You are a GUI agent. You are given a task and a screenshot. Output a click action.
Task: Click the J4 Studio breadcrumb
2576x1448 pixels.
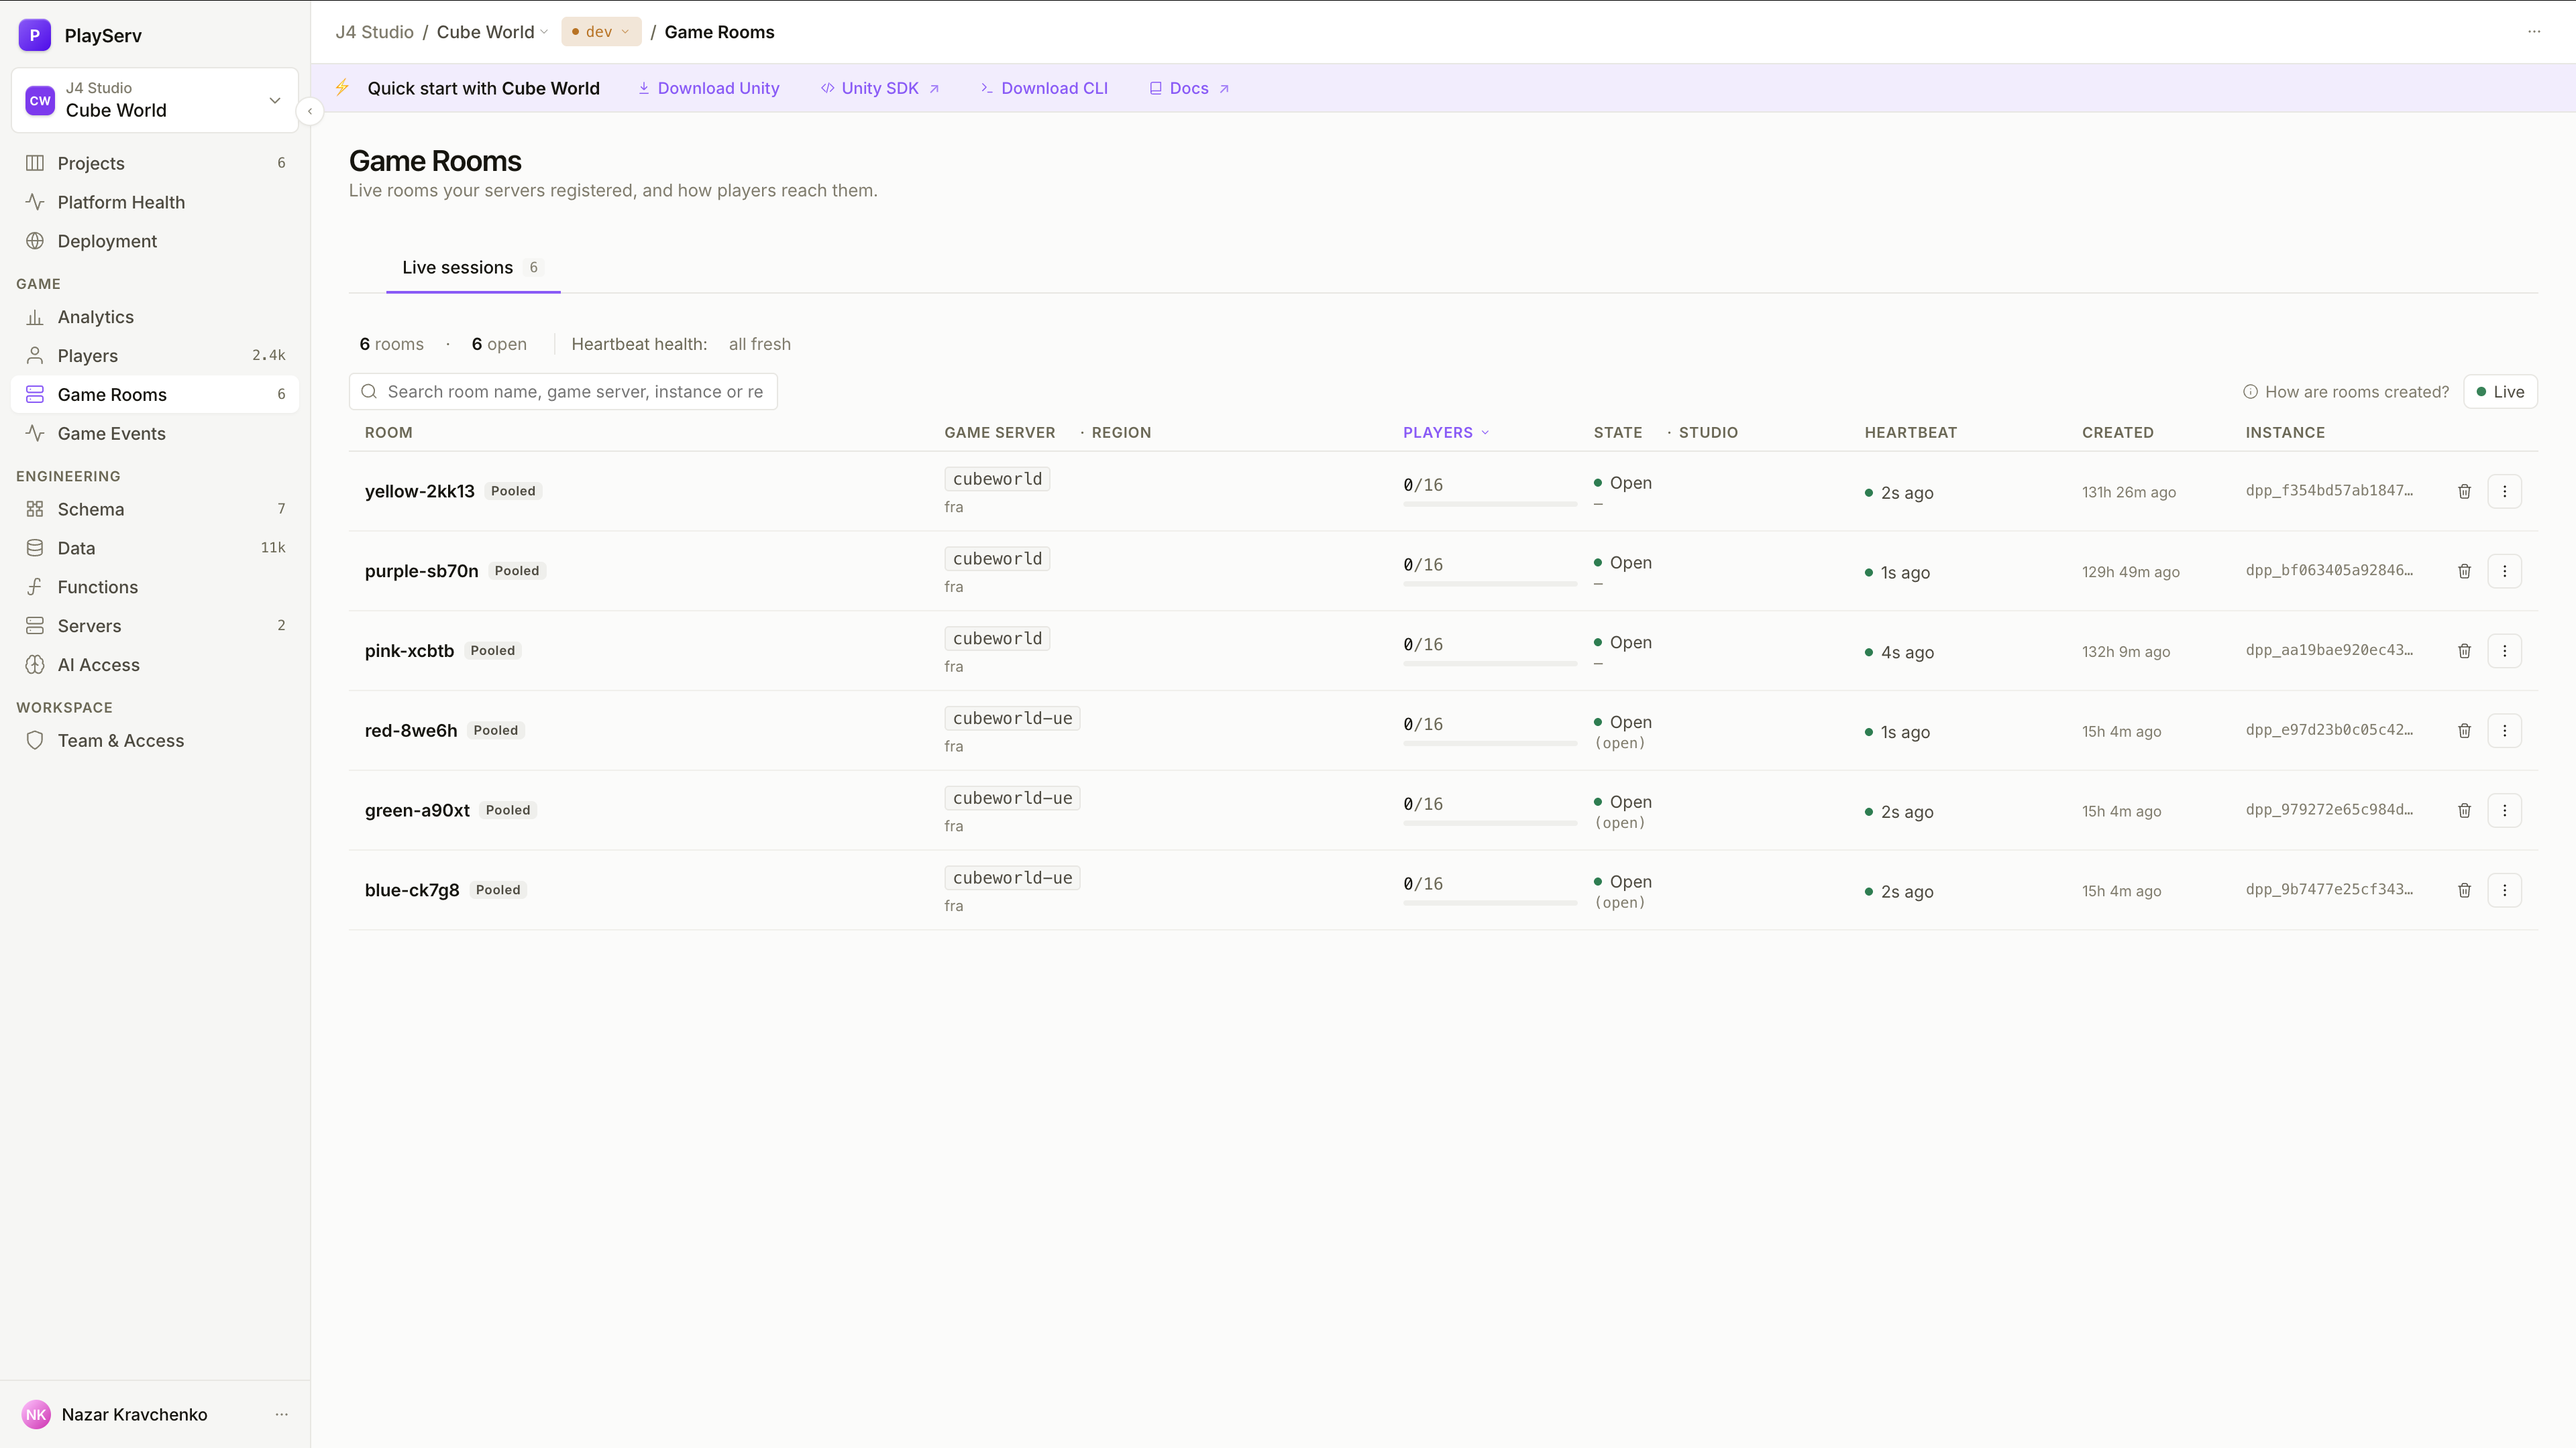point(374,32)
